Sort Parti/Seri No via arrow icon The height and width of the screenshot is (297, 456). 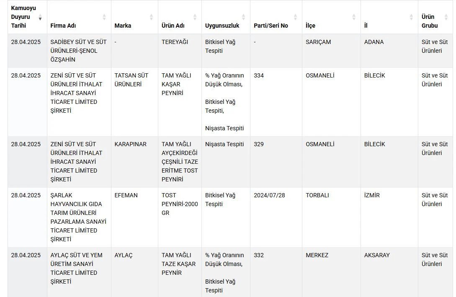tap(295, 17)
